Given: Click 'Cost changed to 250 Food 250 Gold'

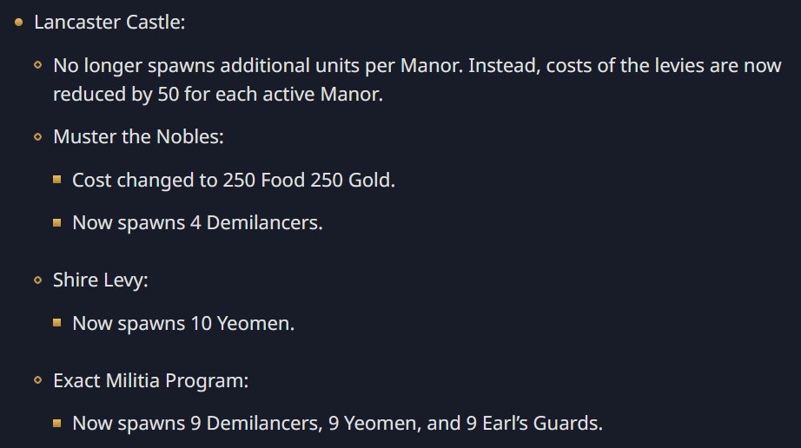Looking at the screenshot, I should [x=233, y=180].
